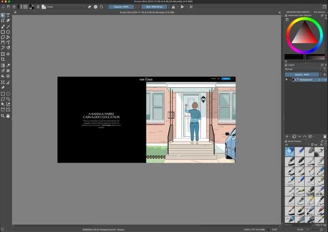The height and width of the screenshot is (232, 328).
Task: Switch to the Advanced Color Selector tab
Action: 298,12
